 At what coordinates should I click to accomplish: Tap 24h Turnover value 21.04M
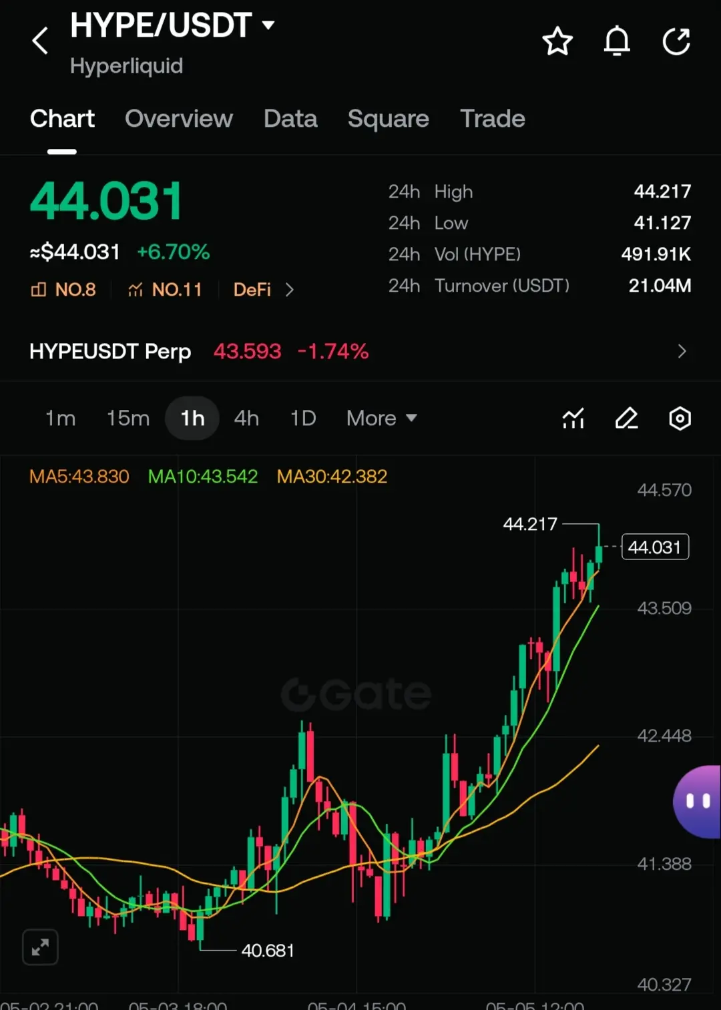point(660,286)
